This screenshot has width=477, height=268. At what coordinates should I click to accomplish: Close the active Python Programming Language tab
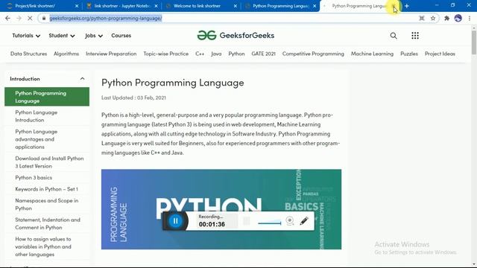click(394, 6)
